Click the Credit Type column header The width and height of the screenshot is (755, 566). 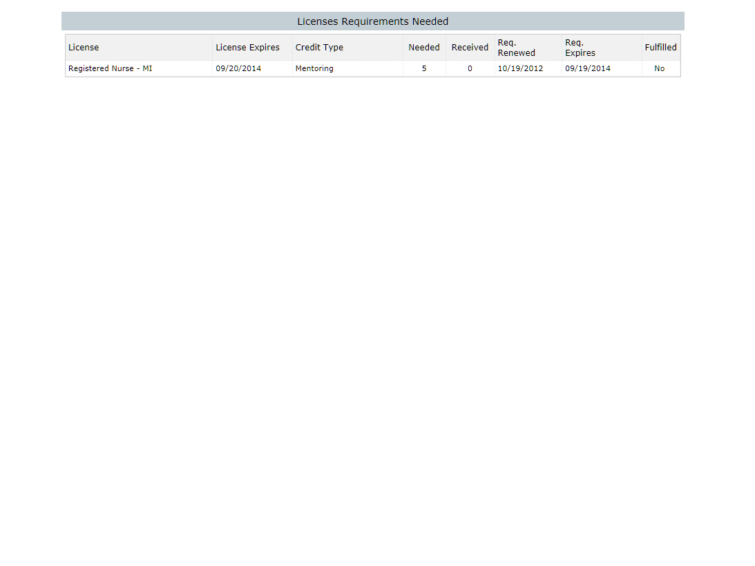point(319,48)
